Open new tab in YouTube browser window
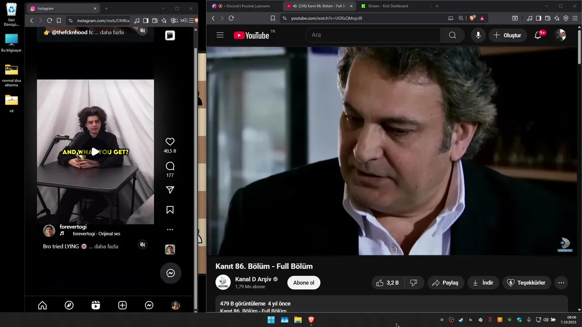This screenshot has height=327, width=582. pyautogui.click(x=437, y=6)
